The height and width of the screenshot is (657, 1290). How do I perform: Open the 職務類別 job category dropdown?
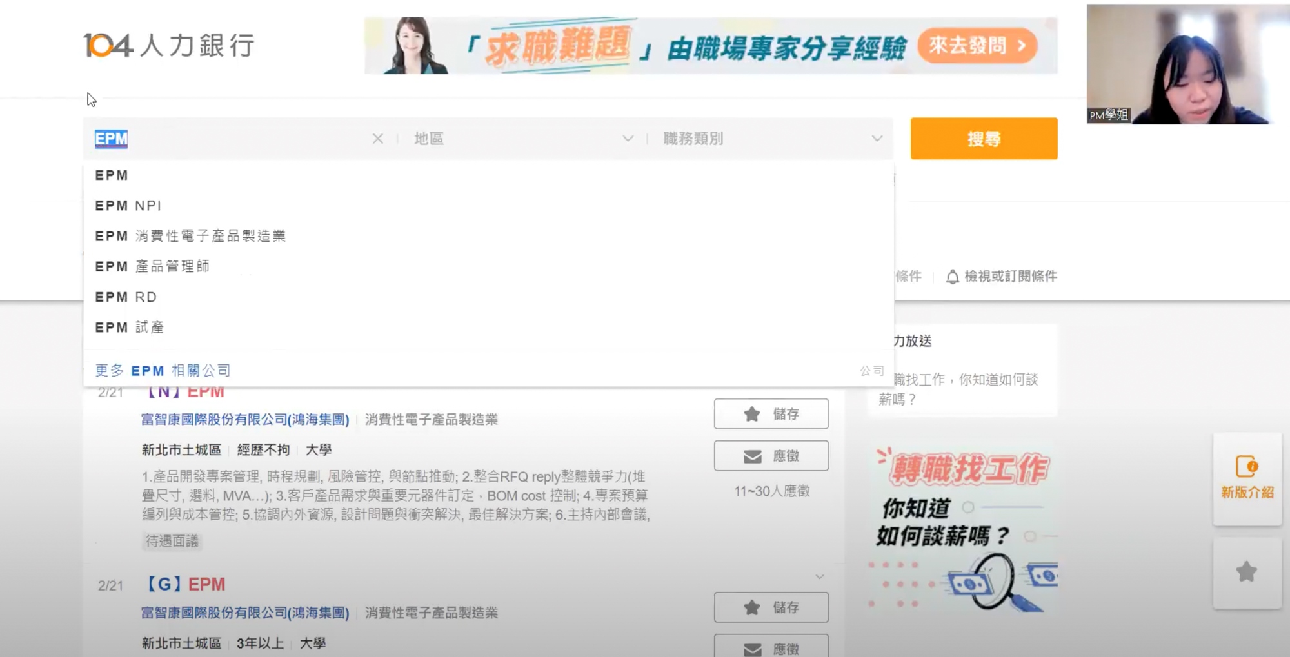point(773,139)
